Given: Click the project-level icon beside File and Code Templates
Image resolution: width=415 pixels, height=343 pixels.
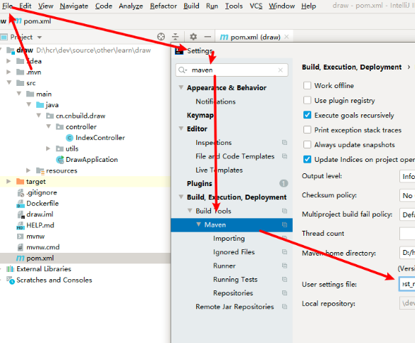Looking at the screenshot, I should (x=284, y=156).
